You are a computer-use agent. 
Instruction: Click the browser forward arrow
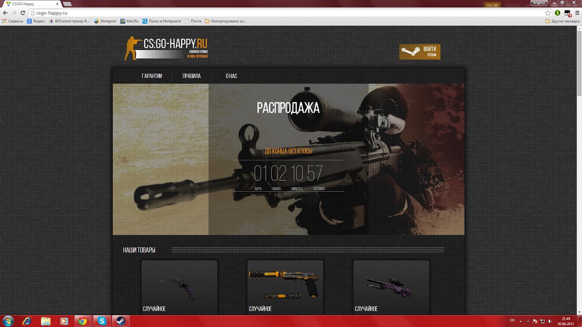pyautogui.click(x=14, y=13)
